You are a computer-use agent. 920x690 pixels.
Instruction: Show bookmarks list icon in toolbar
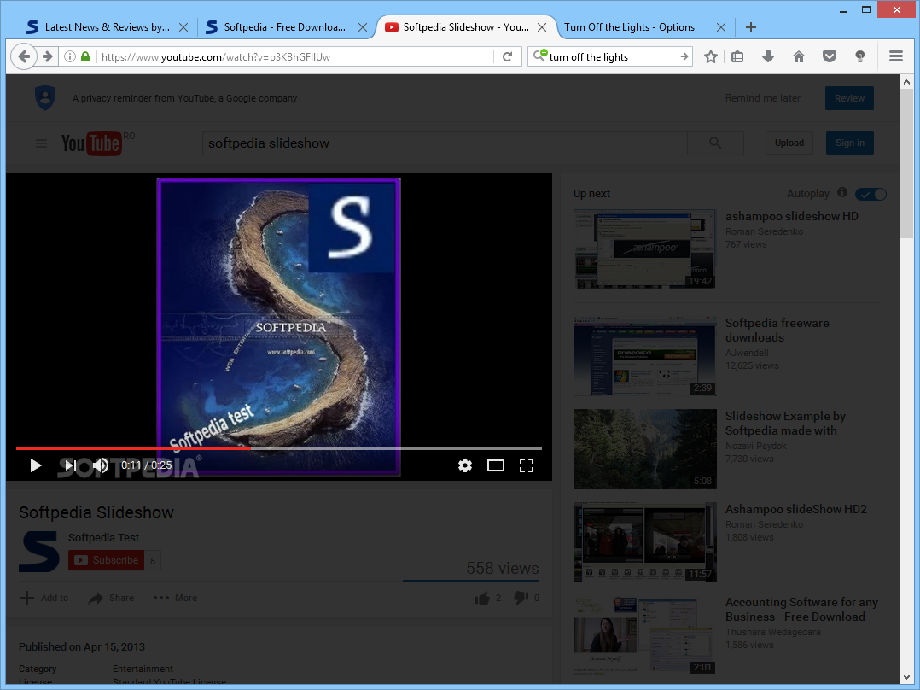[737, 56]
